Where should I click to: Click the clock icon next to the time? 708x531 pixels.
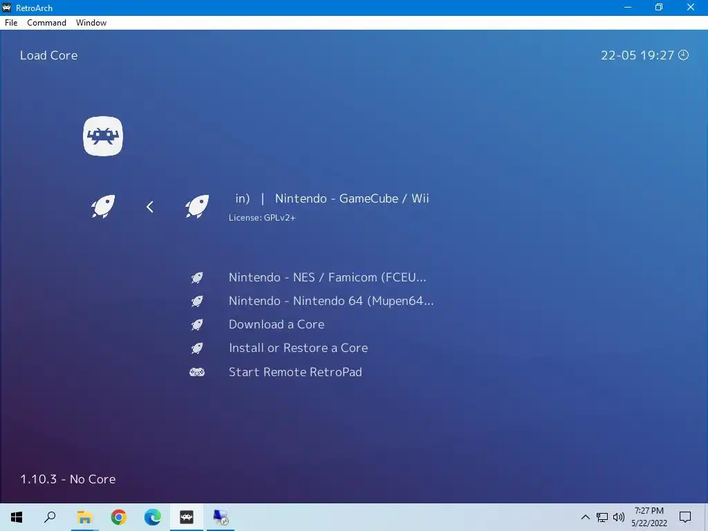pyautogui.click(x=684, y=55)
